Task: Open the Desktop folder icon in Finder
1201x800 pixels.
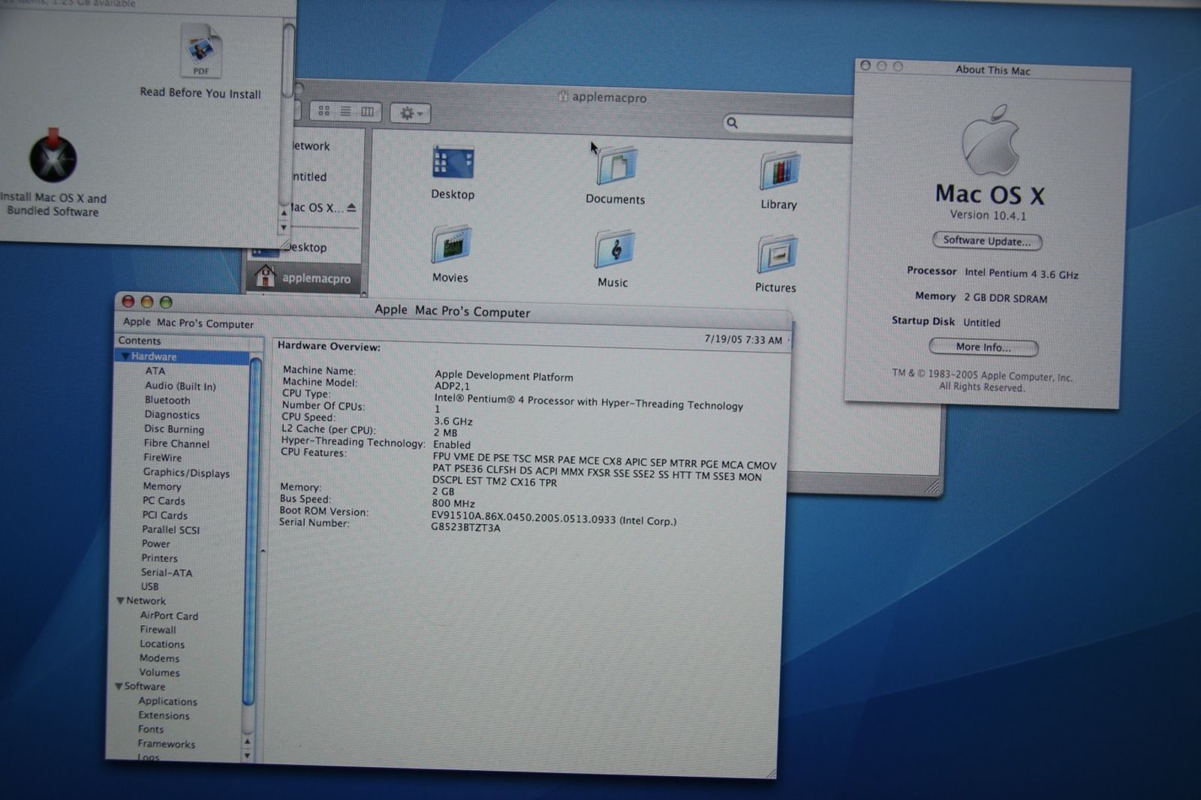Action: click(x=453, y=162)
